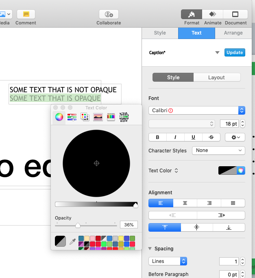Open the Character Styles None dropdown
Screen dimensions: 255x278
[x=218, y=150]
